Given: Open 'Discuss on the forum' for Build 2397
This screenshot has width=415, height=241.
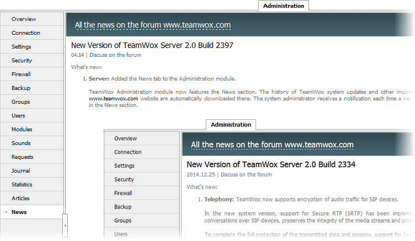Looking at the screenshot, I should point(115,55).
